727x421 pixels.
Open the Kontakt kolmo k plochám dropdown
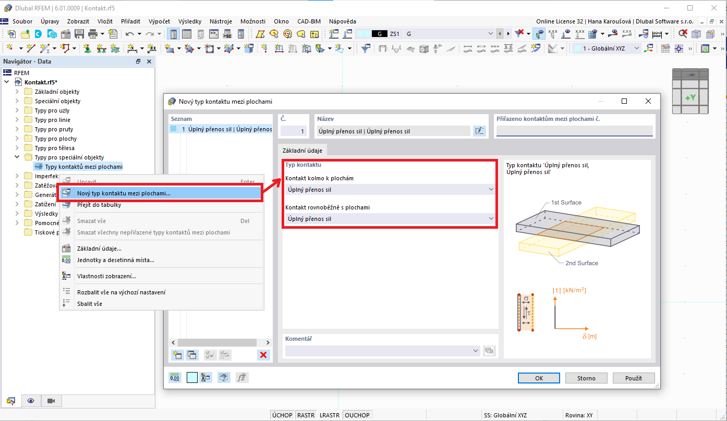click(390, 190)
